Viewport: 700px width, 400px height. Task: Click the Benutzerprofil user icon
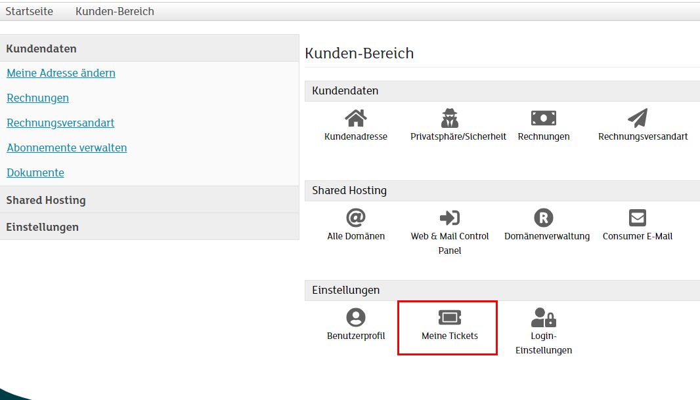(x=356, y=317)
